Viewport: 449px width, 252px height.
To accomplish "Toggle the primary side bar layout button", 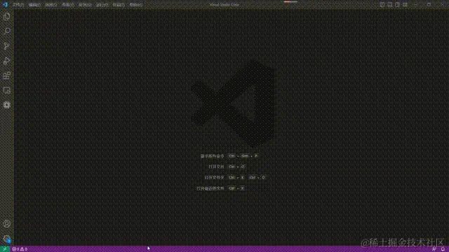I will pos(382,5).
